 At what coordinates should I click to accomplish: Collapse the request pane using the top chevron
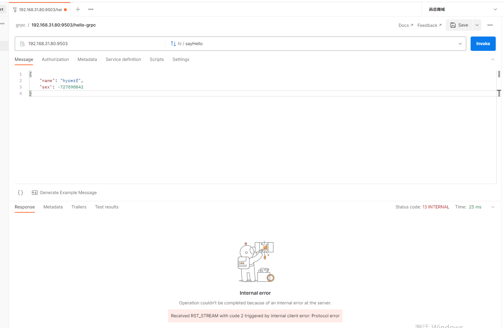pyautogui.click(x=493, y=59)
